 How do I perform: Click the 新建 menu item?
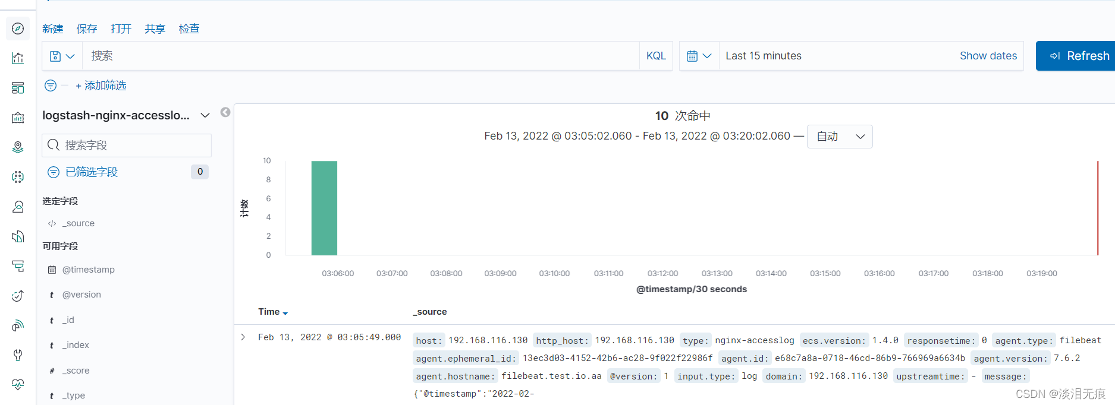pyautogui.click(x=53, y=29)
